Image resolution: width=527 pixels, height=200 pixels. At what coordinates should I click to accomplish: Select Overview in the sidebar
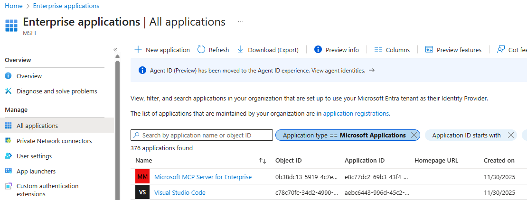click(29, 76)
